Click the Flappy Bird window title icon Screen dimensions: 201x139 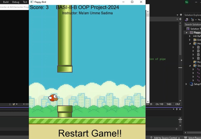(32, 2)
